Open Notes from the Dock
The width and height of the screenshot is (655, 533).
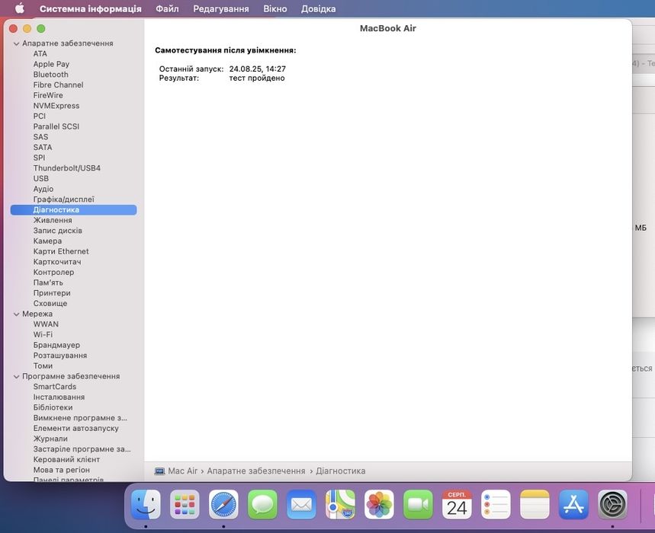point(535,505)
